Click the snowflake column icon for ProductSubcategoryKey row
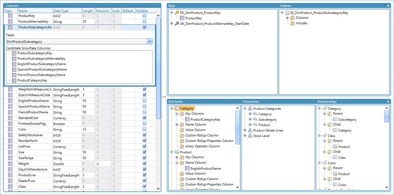This screenshot has width=394, height=195. tap(10, 27)
